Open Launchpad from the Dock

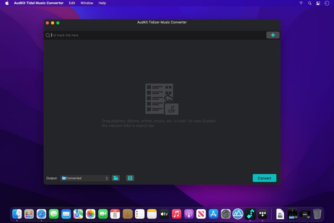click(29, 214)
